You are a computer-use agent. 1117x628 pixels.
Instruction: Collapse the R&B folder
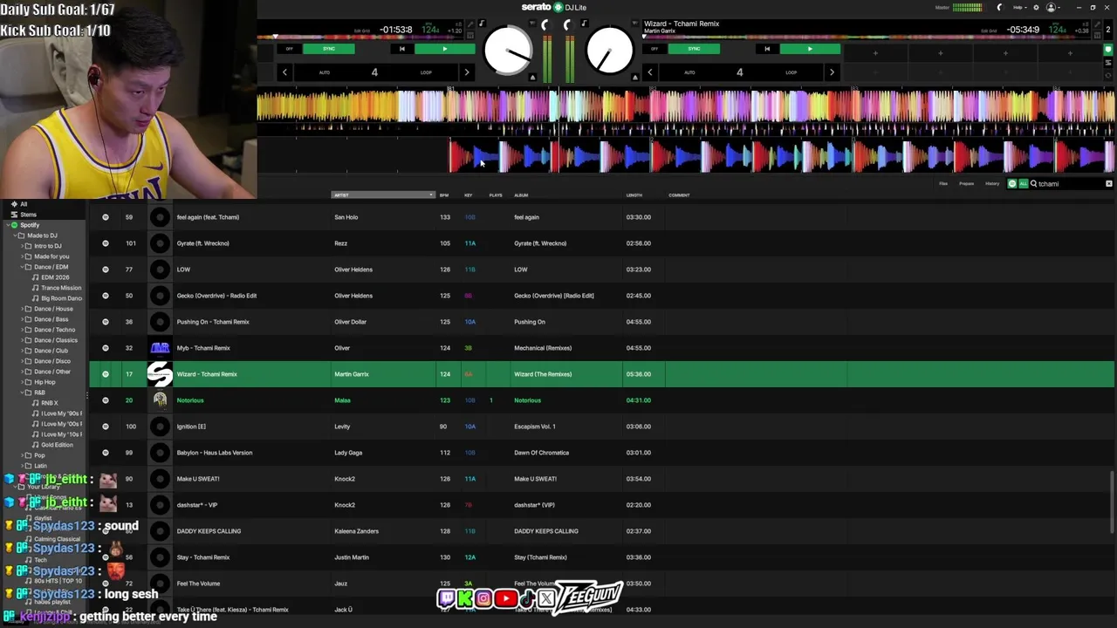point(22,392)
